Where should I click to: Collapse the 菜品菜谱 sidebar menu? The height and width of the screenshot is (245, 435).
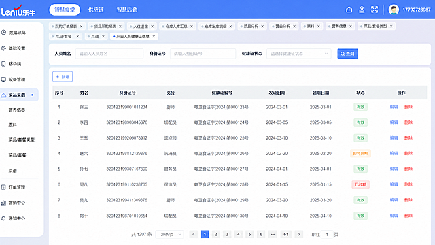19,95
